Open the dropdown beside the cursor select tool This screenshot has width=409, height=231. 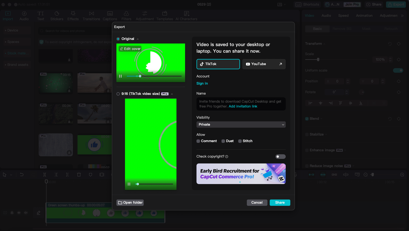11,175
